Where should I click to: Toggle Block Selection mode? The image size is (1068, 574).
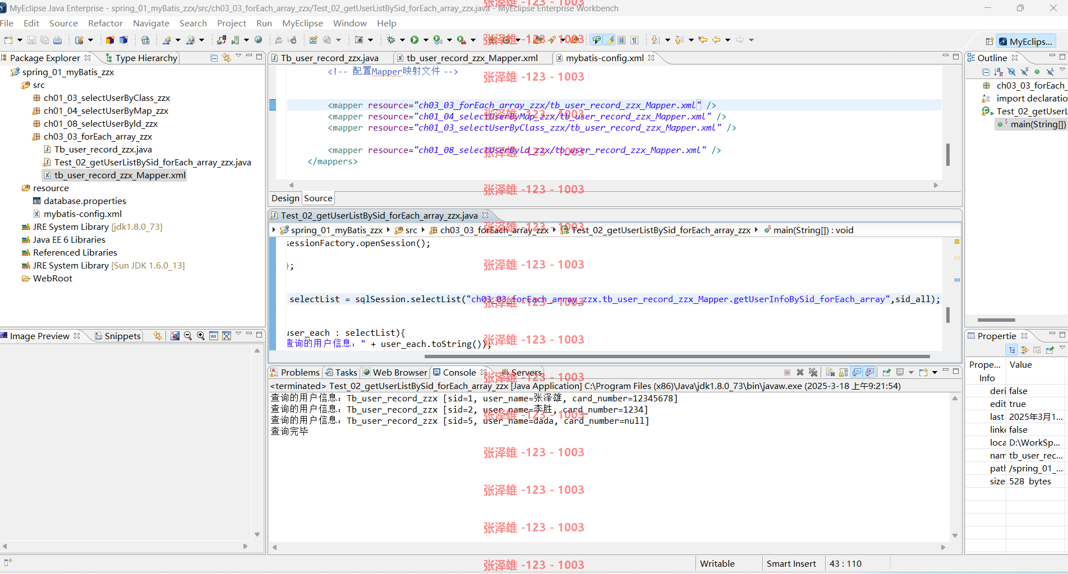tap(622, 40)
